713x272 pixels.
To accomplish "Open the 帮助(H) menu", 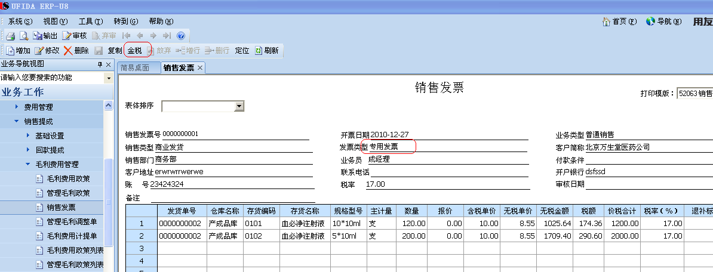I will tap(161, 21).
